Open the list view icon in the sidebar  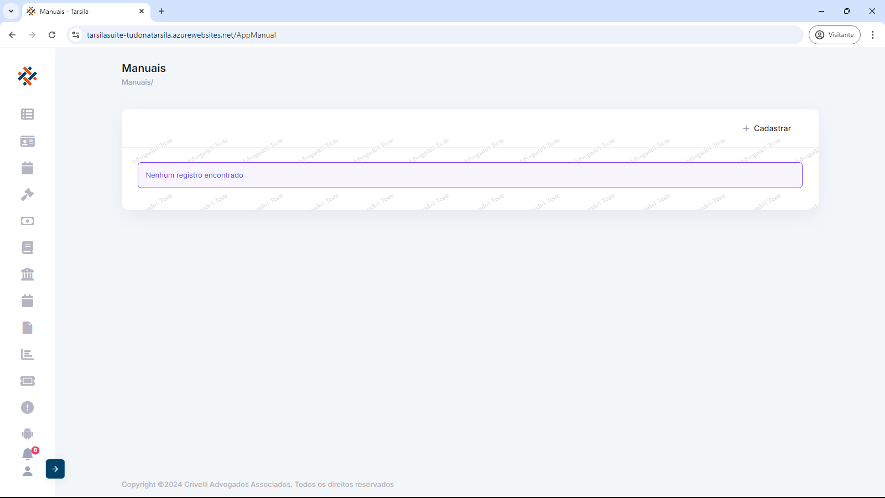tap(27, 114)
